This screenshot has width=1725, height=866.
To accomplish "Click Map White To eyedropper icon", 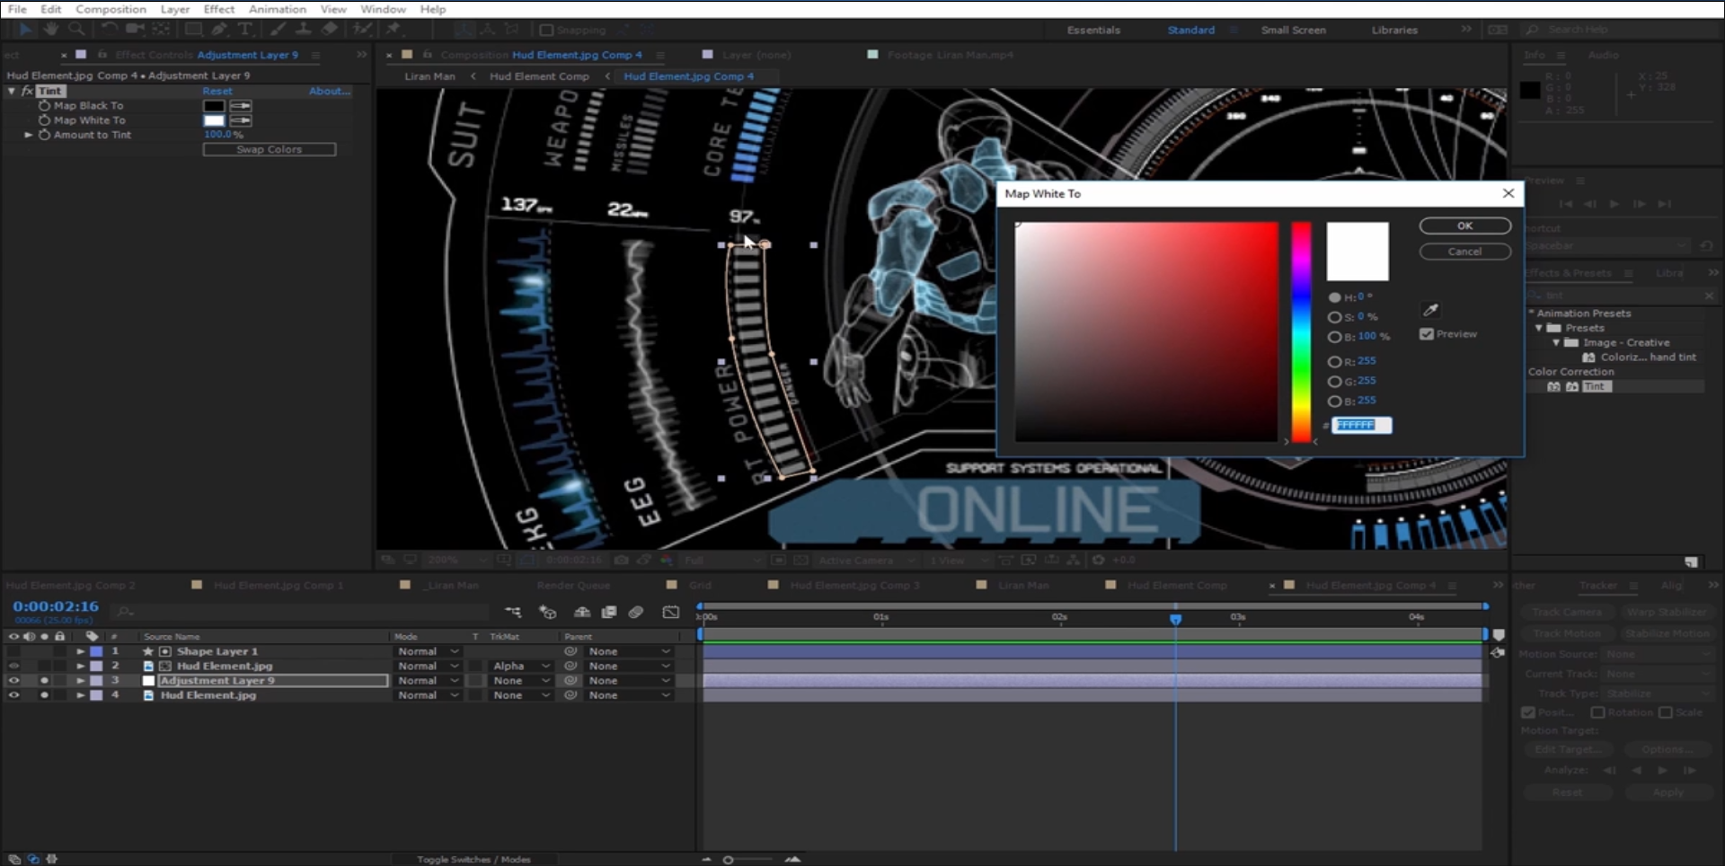I will [x=241, y=120].
